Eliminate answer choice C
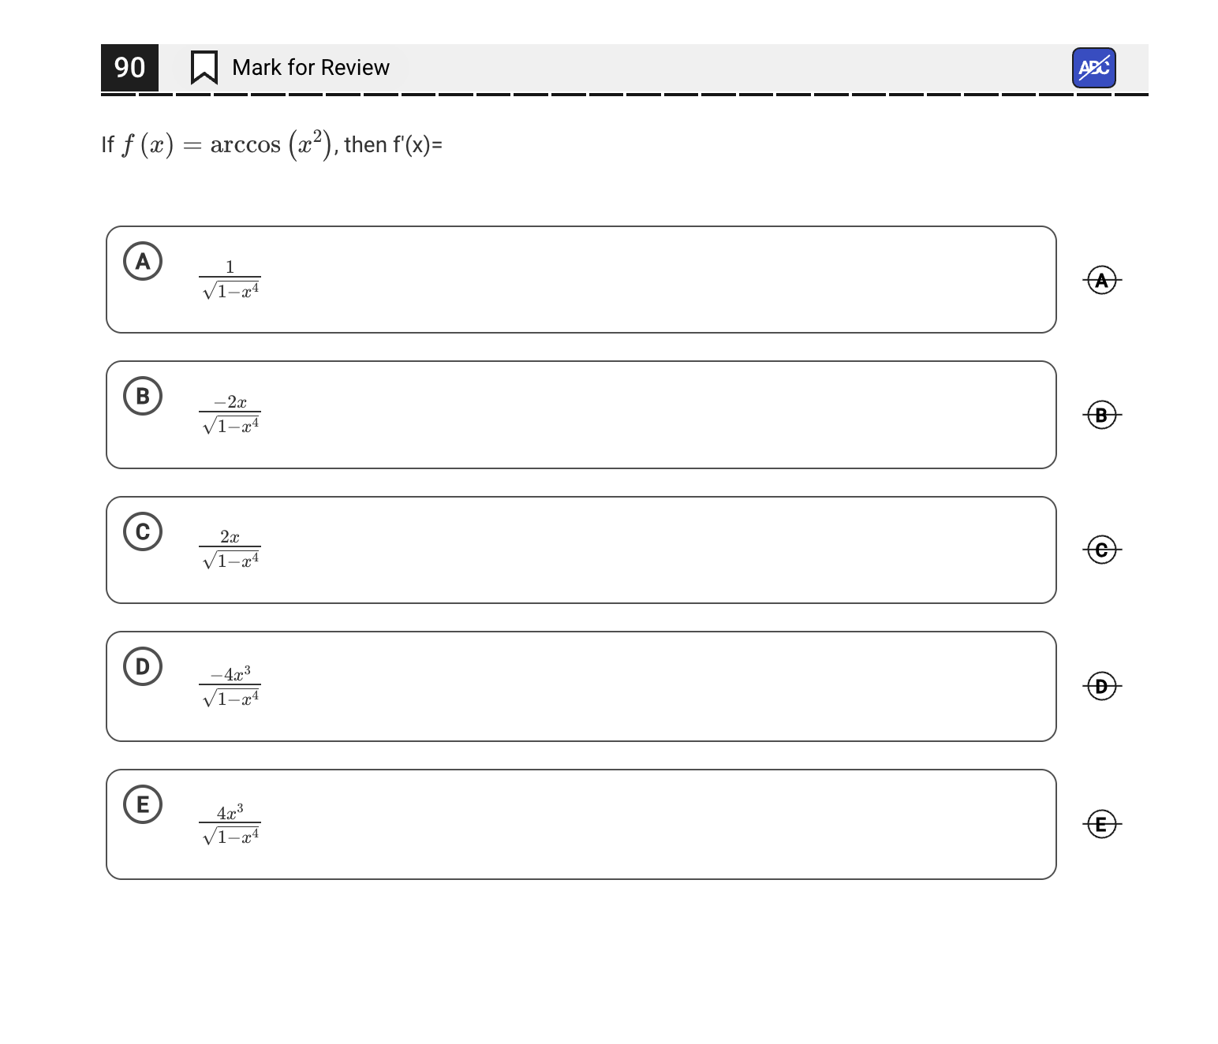This screenshot has height=1044, width=1218. click(1101, 550)
